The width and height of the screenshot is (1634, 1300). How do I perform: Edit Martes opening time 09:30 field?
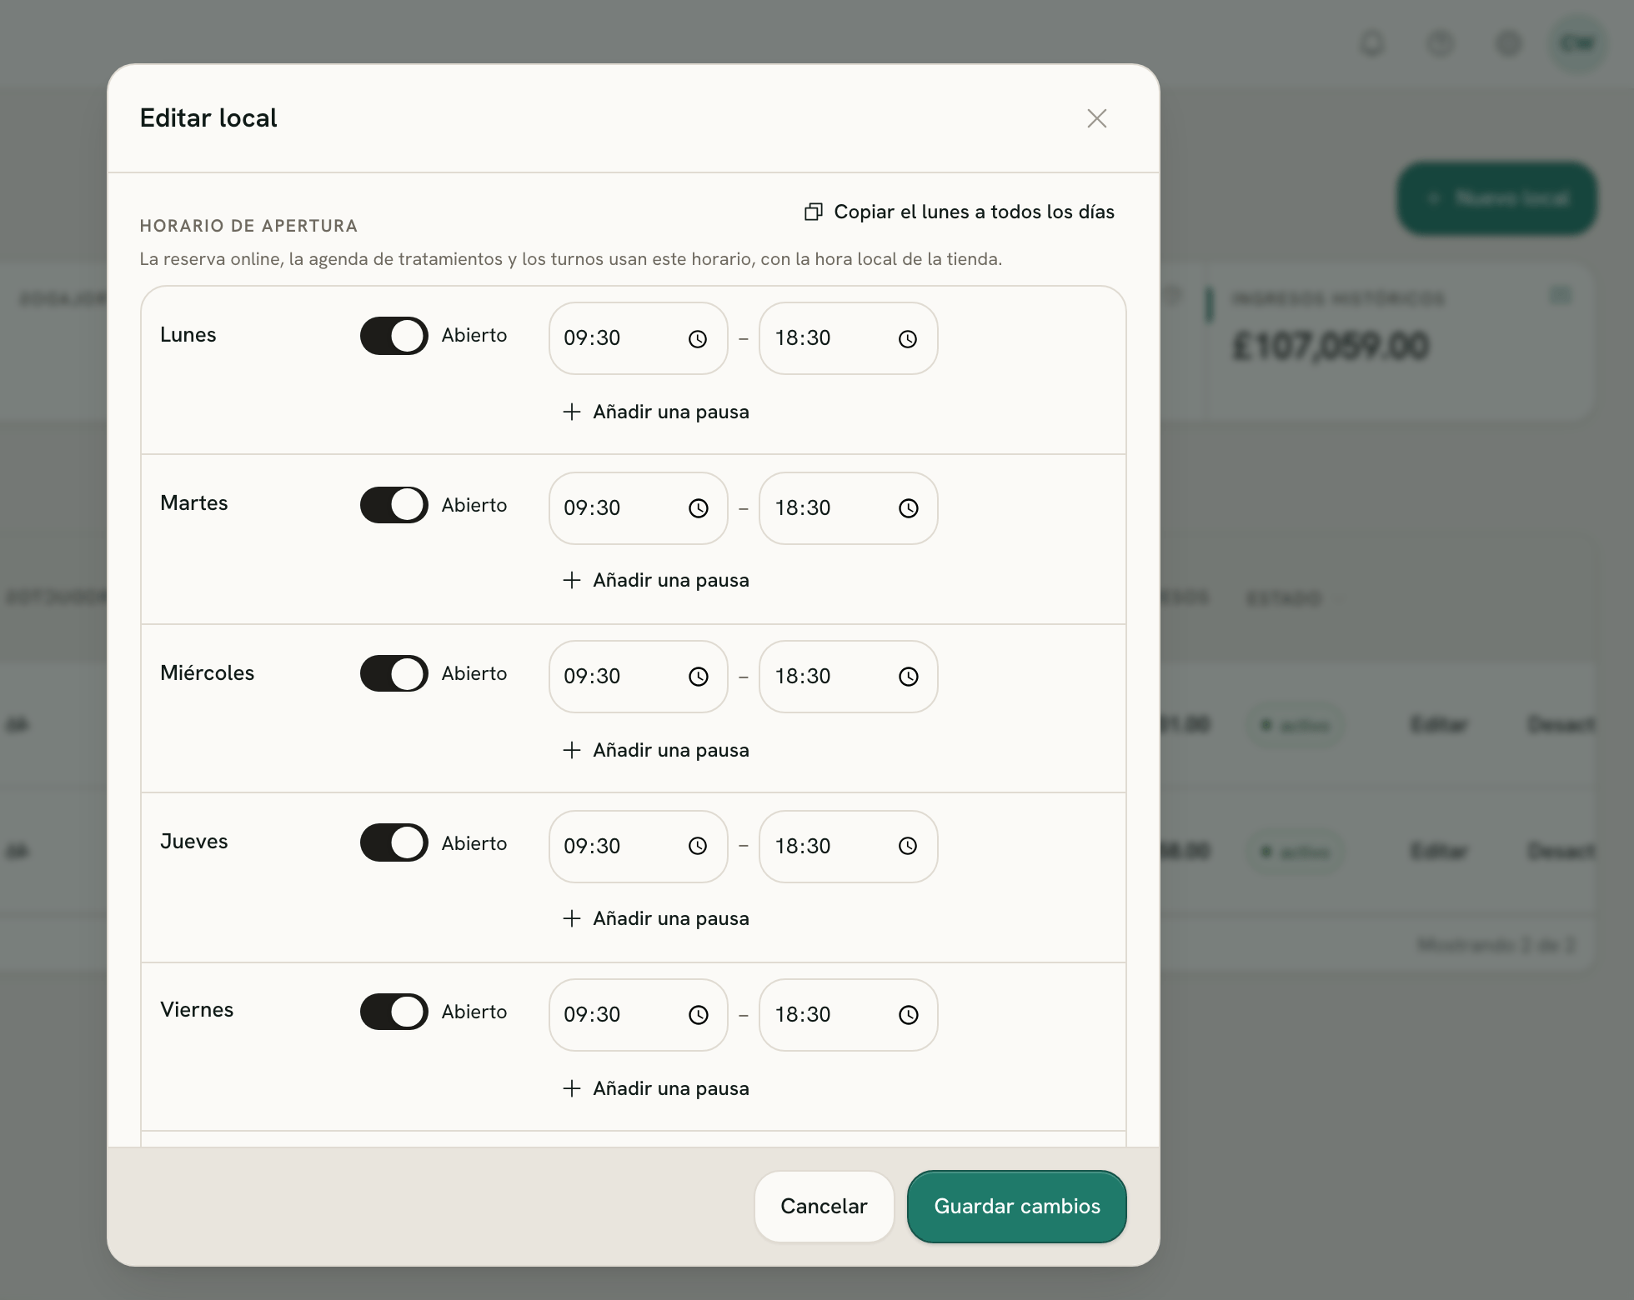[x=638, y=508]
